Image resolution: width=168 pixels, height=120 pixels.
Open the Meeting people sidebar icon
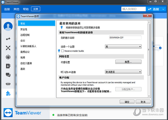(x=8, y=57)
